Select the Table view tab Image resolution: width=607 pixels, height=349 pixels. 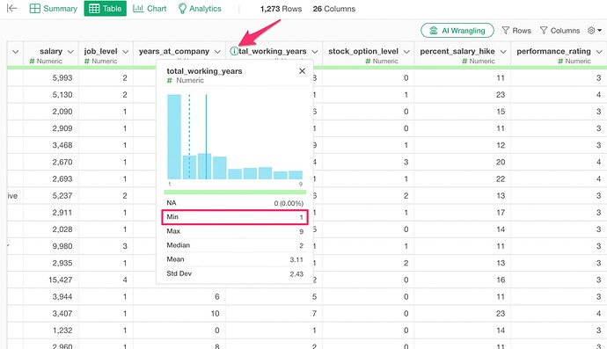pyautogui.click(x=106, y=9)
